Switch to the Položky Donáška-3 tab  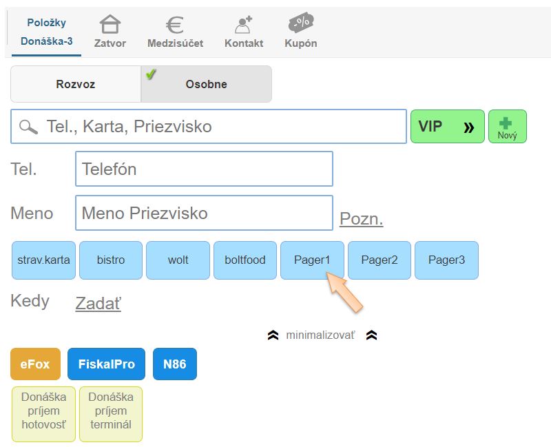[x=47, y=32]
